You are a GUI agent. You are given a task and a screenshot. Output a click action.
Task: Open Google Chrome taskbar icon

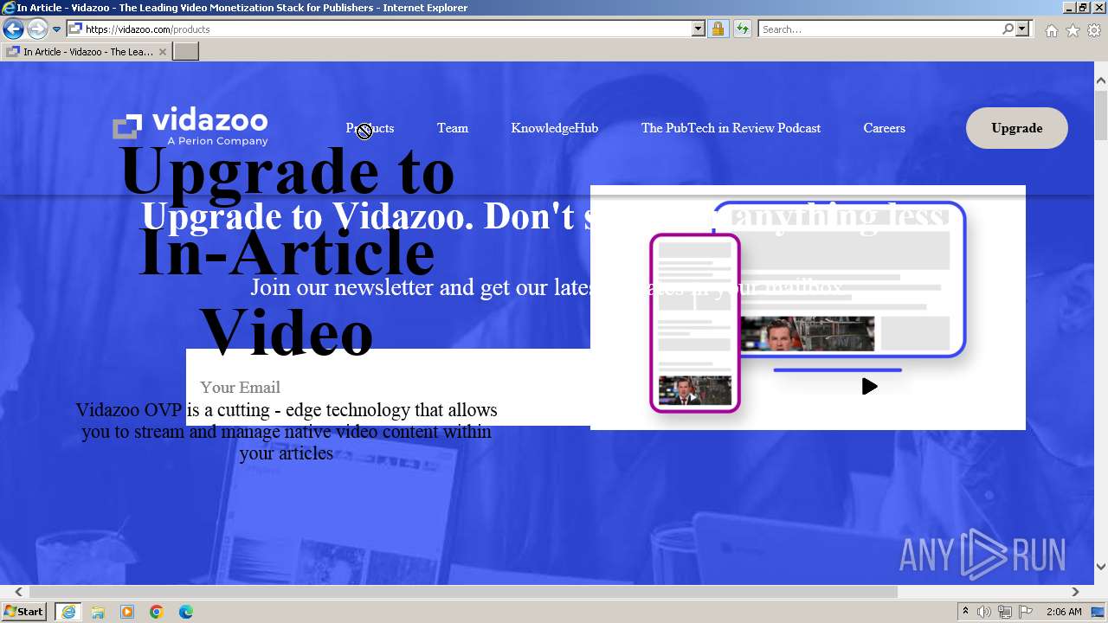[157, 612]
